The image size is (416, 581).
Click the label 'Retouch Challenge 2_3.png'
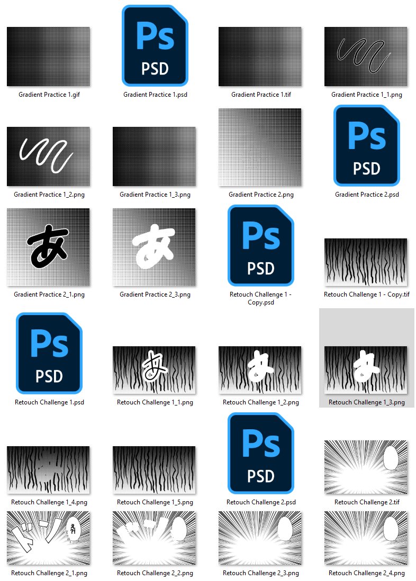(261, 573)
